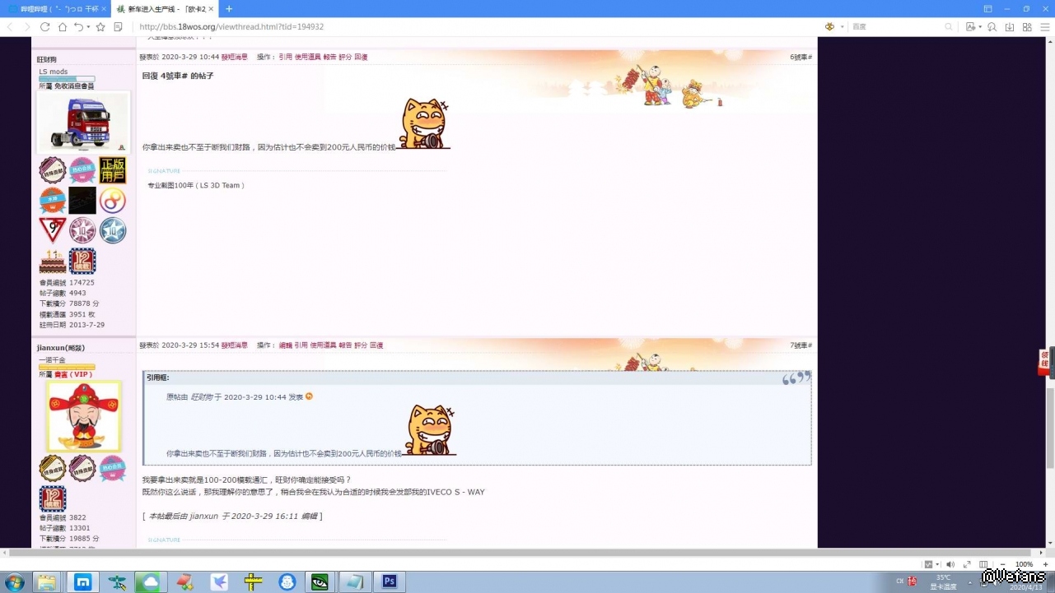Open a new browser tab
This screenshot has width=1055, height=593.
pyautogui.click(x=229, y=9)
